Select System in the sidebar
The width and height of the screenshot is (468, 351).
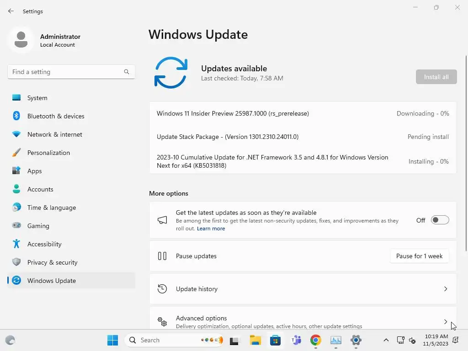coord(71,98)
